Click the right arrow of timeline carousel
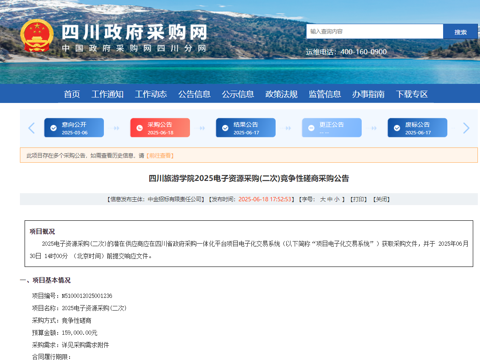This screenshot has height=361, width=480. tap(466, 128)
